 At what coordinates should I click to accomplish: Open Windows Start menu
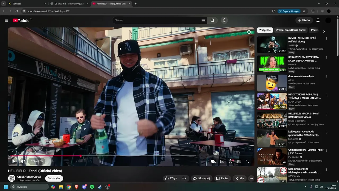tap(6, 187)
